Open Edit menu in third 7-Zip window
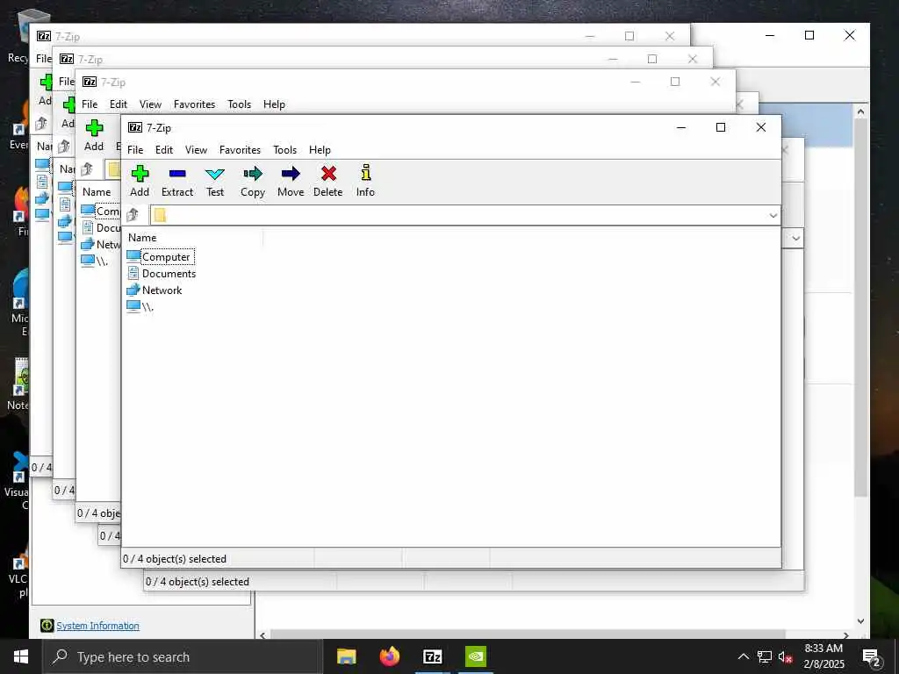The image size is (899, 674). (119, 104)
